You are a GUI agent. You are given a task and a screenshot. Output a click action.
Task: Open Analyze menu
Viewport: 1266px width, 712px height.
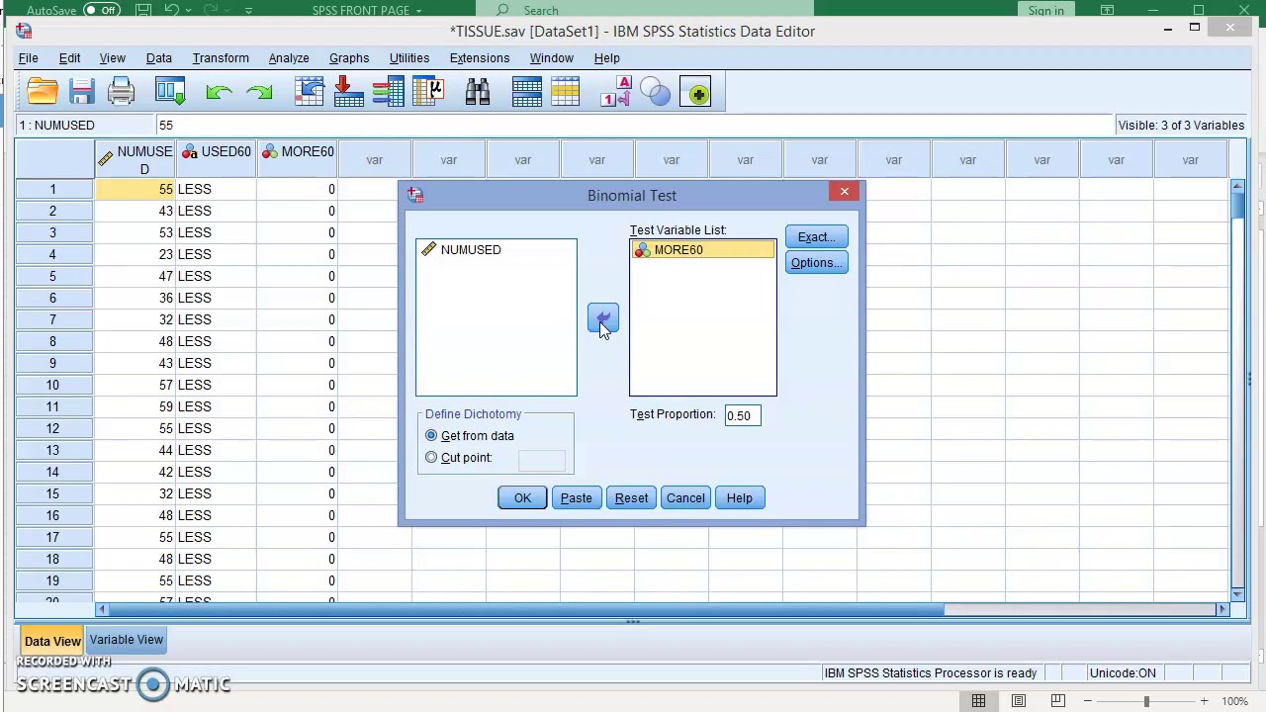point(289,58)
